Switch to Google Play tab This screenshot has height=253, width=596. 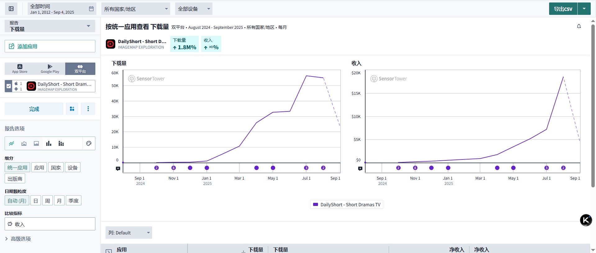tap(50, 69)
